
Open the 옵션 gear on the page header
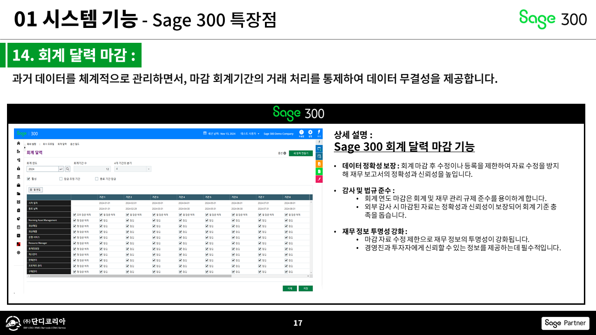[x=284, y=153]
